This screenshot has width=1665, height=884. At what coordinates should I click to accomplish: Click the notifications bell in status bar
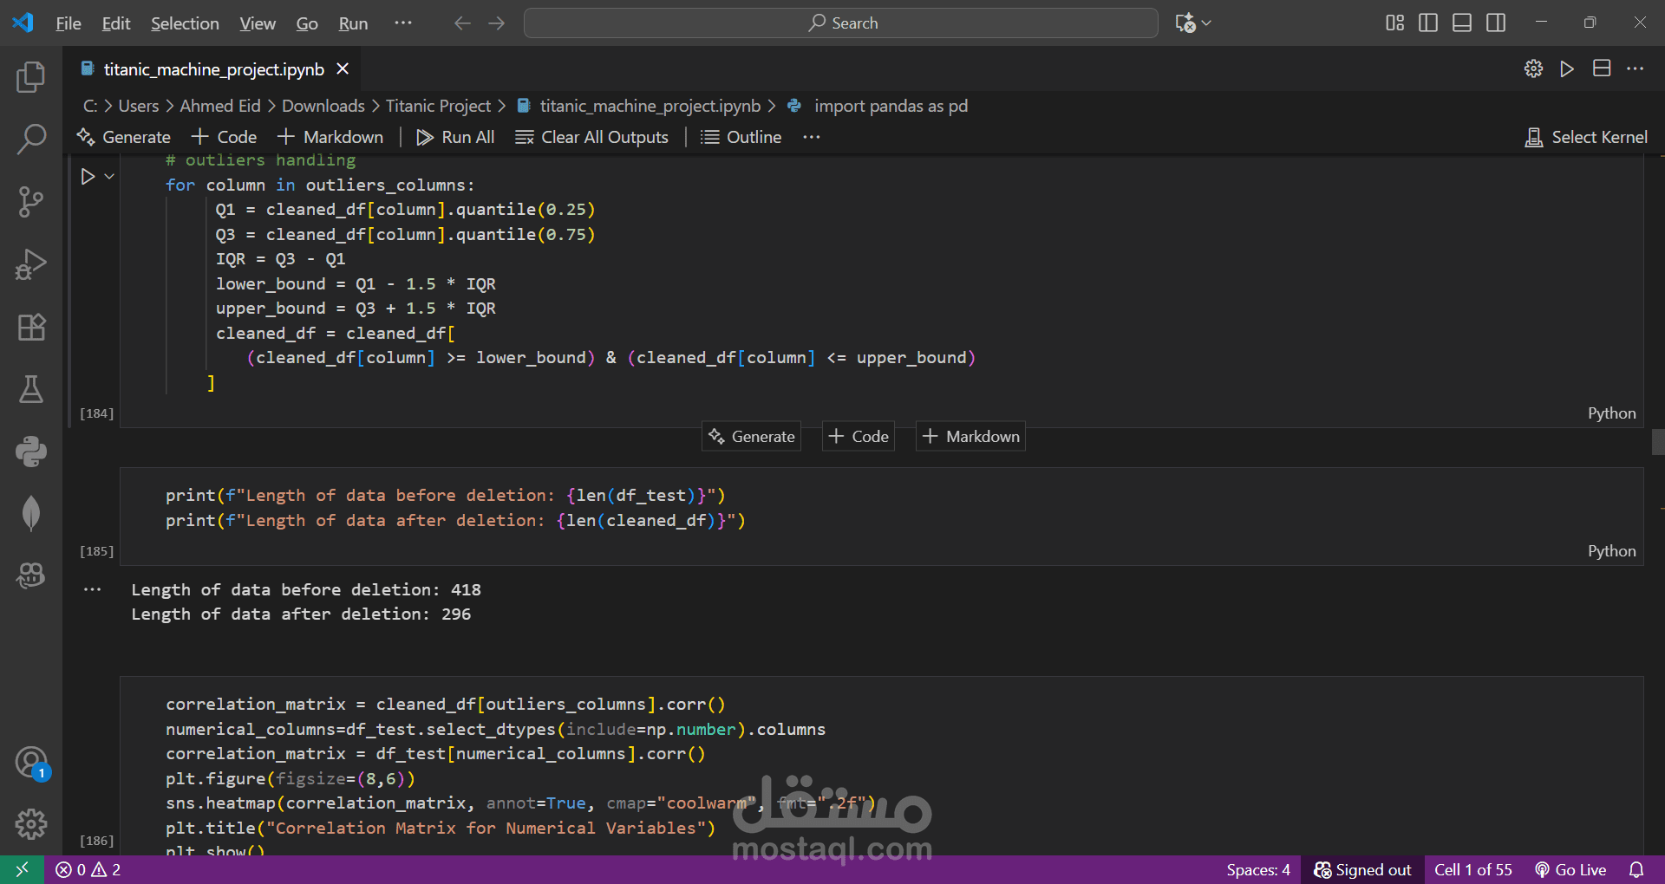1636,869
